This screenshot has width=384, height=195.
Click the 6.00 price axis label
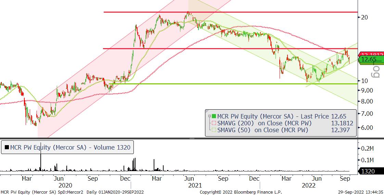pyautogui.click(x=367, y=128)
